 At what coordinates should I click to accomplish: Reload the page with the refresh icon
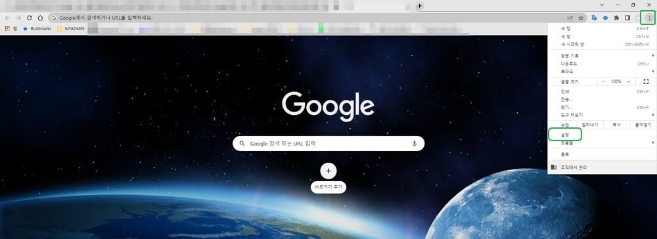coord(30,18)
